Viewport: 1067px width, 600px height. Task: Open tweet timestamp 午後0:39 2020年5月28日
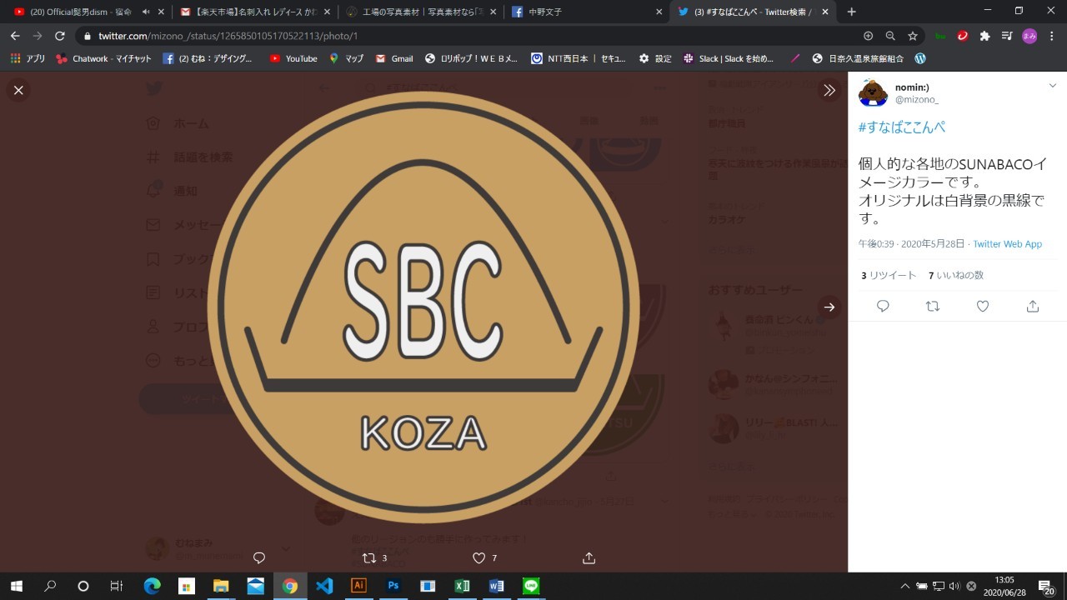pyautogui.click(x=911, y=244)
